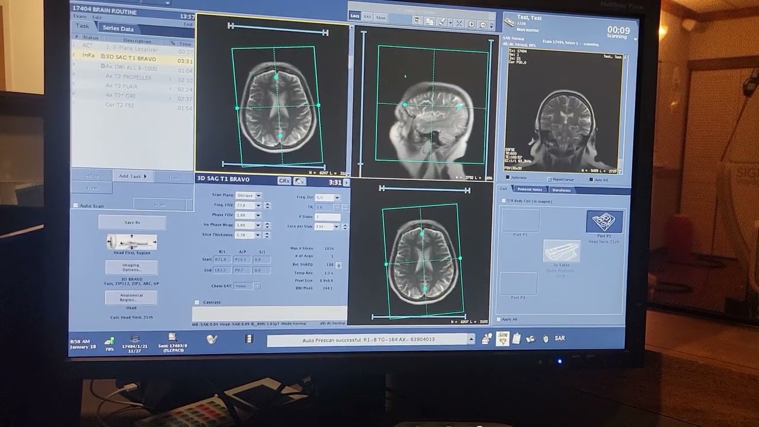
Task: Click the disk space 70% icon
Action: (109, 341)
